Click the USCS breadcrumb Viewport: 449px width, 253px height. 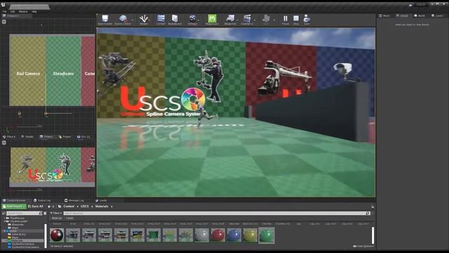[84, 206]
